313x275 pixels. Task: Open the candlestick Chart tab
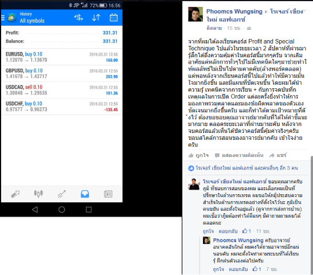coord(38,194)
